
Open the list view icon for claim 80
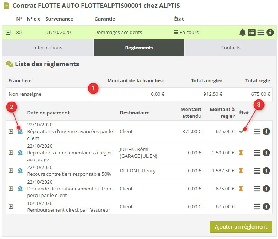(252, 33)
